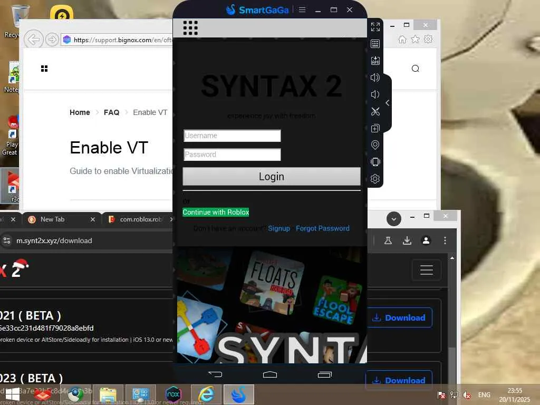This screenshot has height=405, width=540.
Task: Click the multi-instance plus icon
Action: coord(375,128)
